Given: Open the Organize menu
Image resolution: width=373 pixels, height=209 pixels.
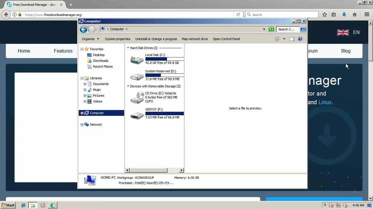Looking at the screenshot, I should tap(90, 39).
